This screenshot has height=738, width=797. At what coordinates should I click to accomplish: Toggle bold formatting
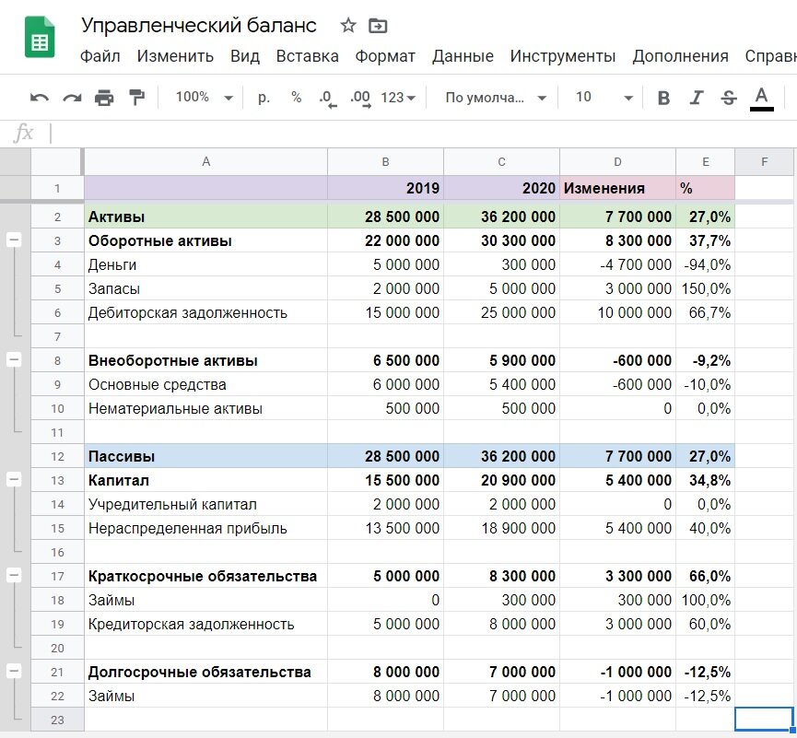[663, 96]
